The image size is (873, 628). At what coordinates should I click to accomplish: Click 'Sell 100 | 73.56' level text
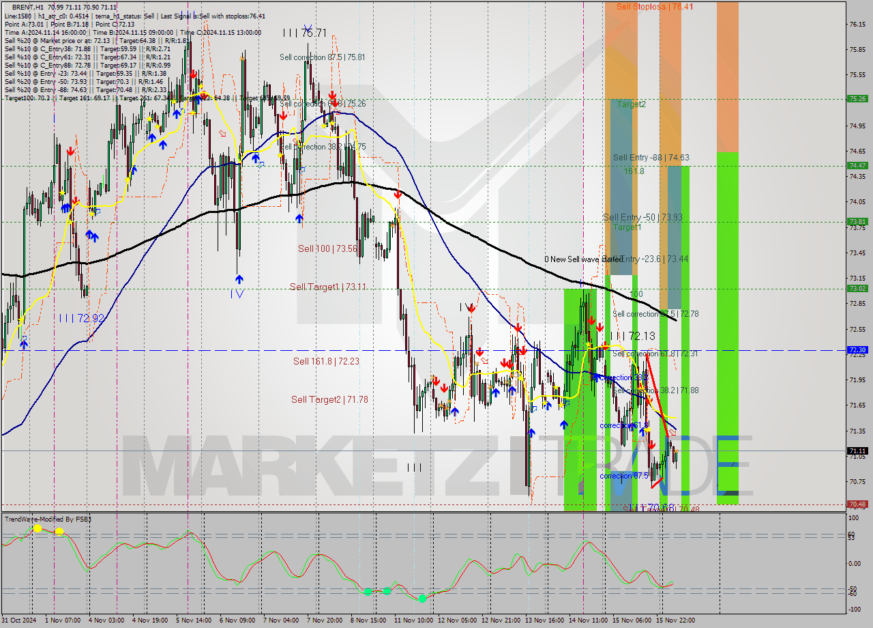point(327,248)
